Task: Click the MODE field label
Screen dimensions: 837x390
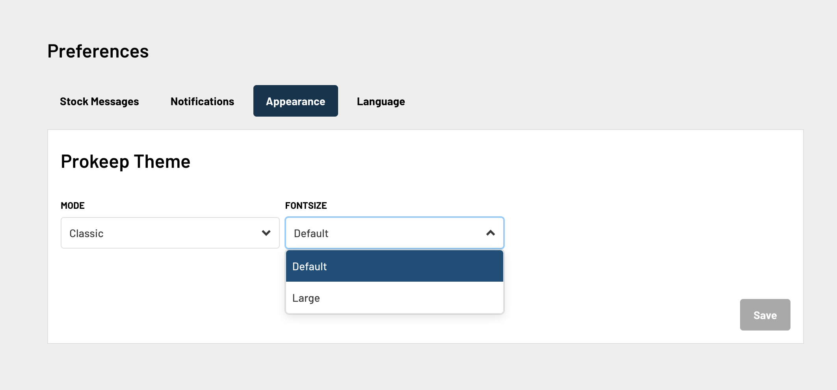Action: [x=73, y=206]
